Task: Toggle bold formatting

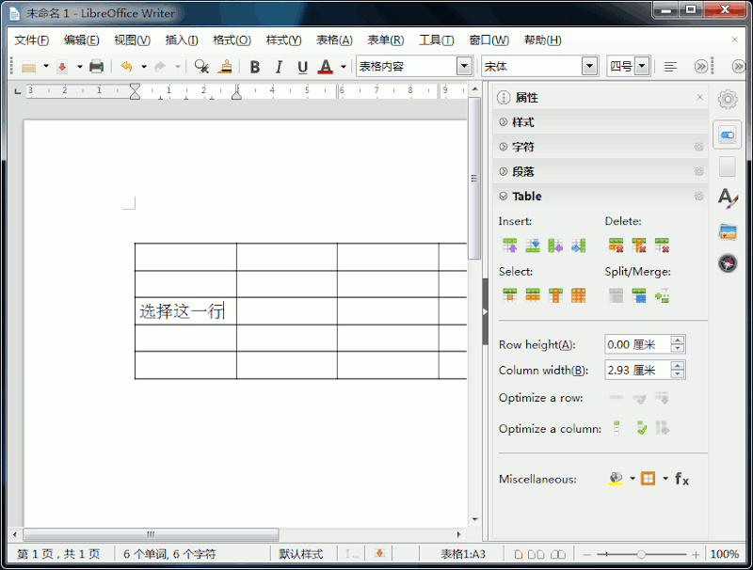Action: coord(254,67)
